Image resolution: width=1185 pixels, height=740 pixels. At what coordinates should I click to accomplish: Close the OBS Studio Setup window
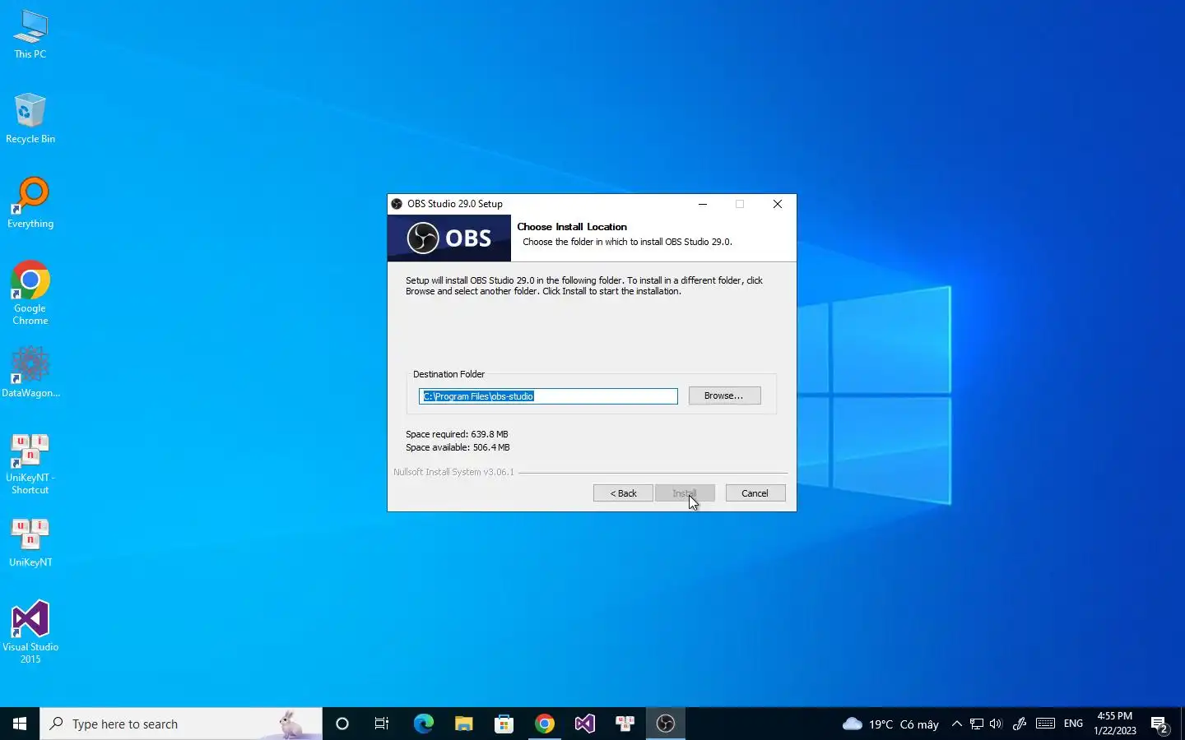778,204
